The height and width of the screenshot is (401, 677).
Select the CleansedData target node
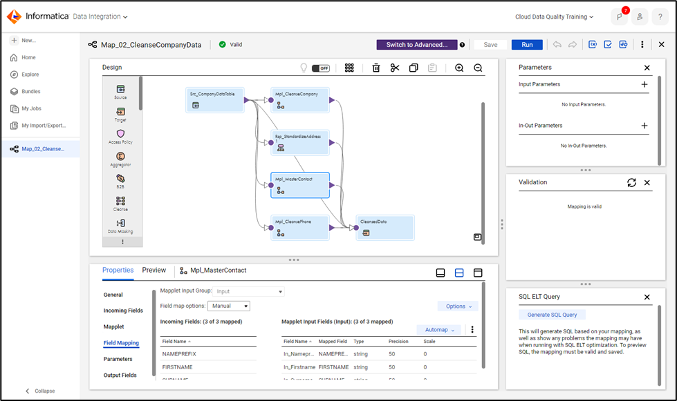pos(385,228)
